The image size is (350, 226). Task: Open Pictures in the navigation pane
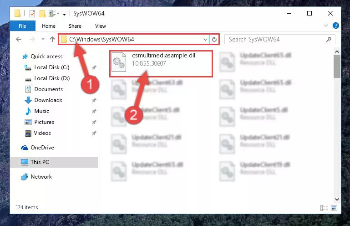44,122
